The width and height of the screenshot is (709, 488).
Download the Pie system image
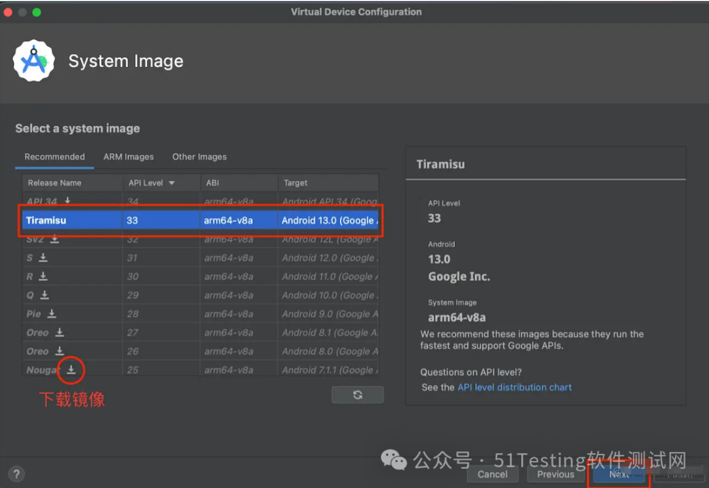[52, 313]
